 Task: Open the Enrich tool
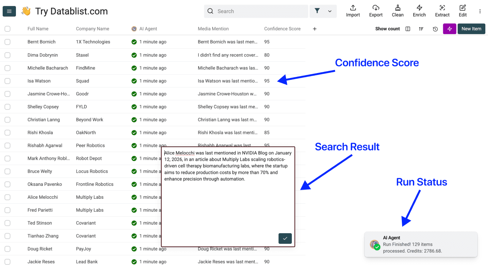(419, 11)
